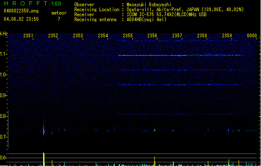Click the 2358 time axis marker

(x=202, y=36)
